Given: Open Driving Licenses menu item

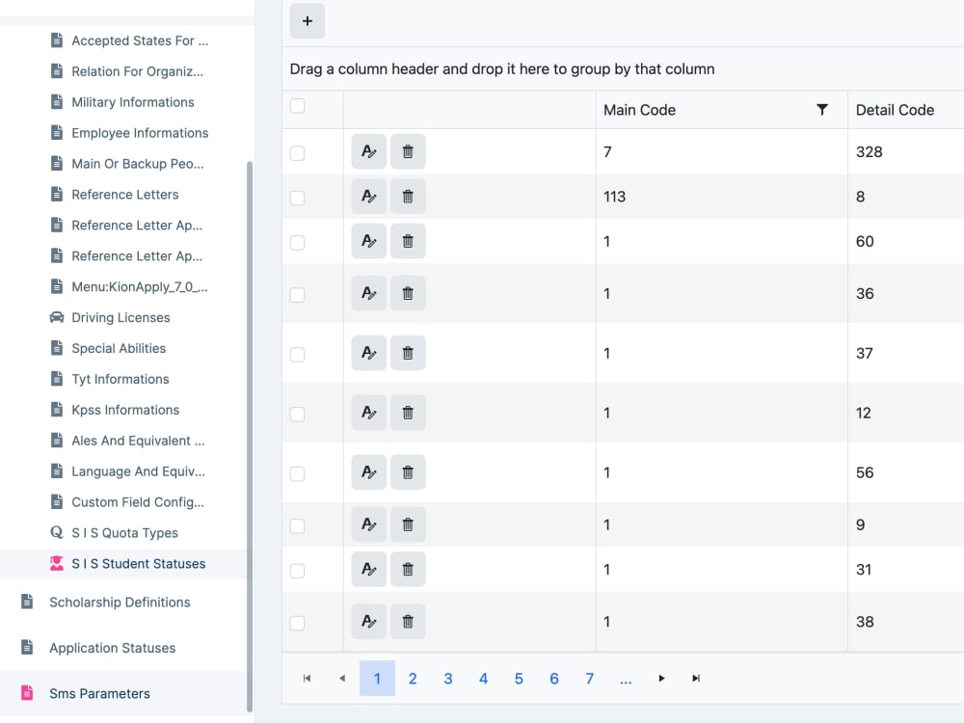Looking at the screenshot, I should (120, 317).
